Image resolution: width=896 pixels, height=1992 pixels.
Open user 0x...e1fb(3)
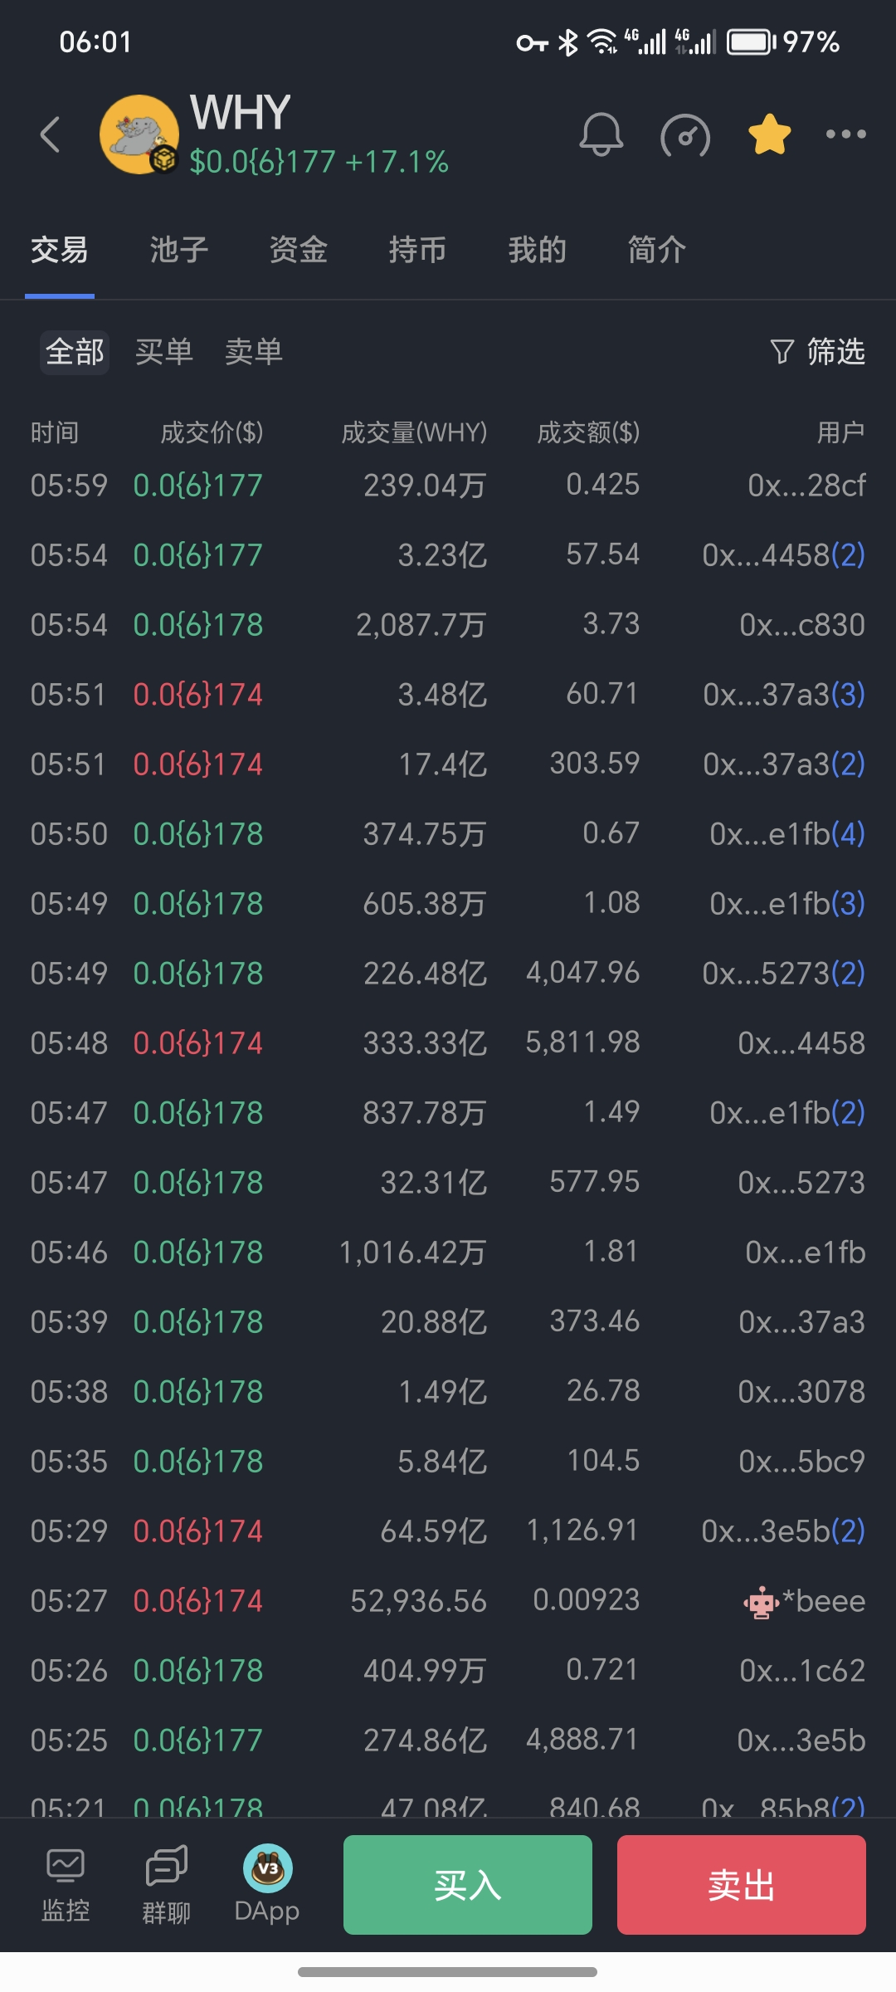[x=787, y=903]
